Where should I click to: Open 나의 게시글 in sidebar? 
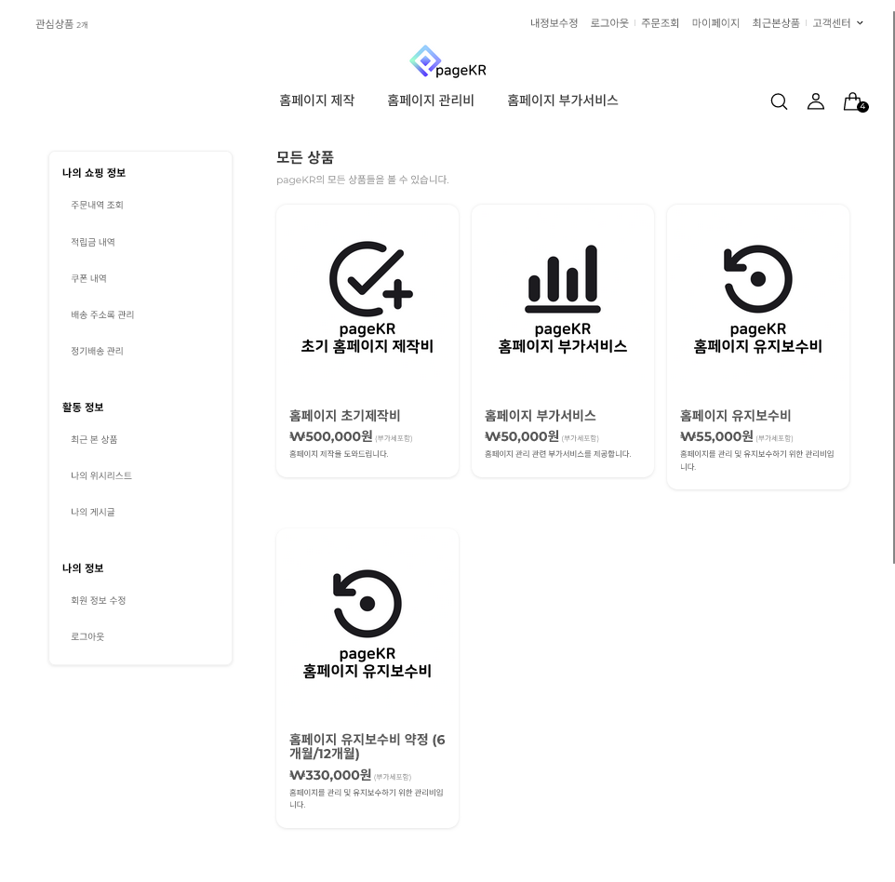point(92,512)
